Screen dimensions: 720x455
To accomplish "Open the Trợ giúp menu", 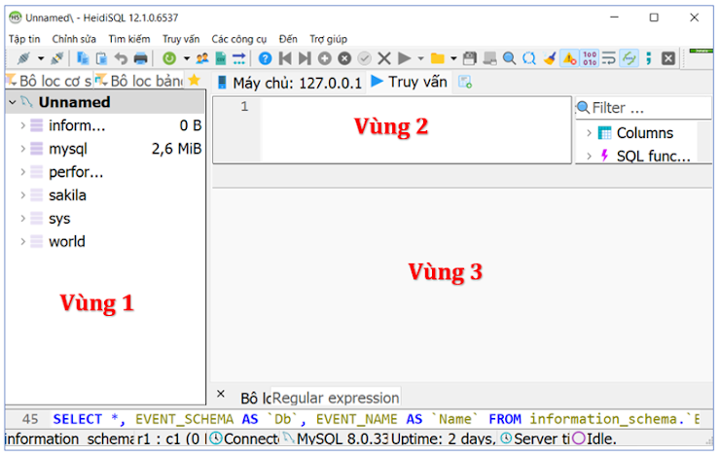I will click(x=328, y=39).
